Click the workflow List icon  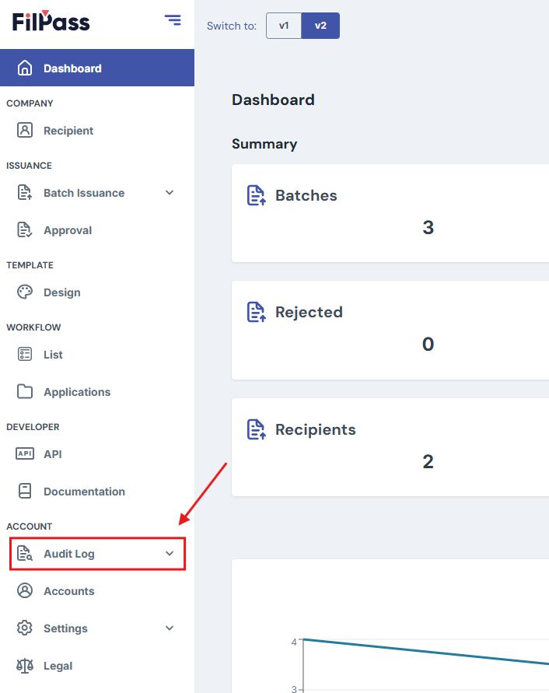pos(25,355)
